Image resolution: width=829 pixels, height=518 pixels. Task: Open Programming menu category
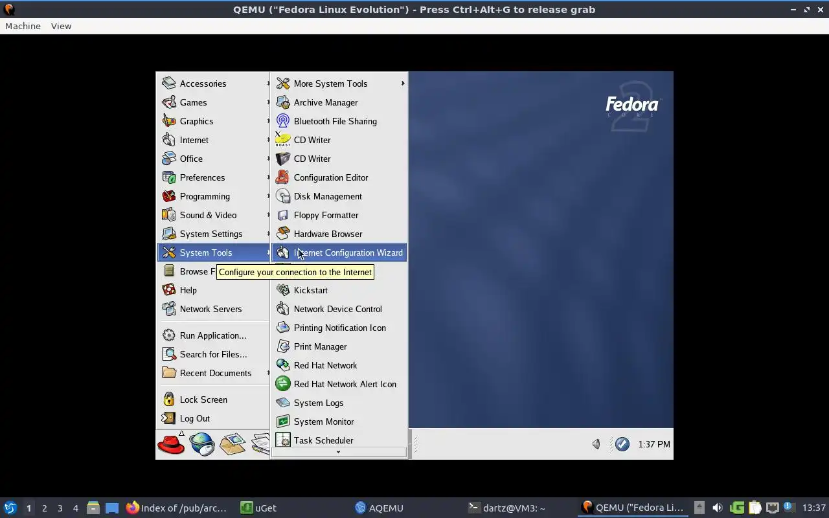[x=214, y=196]
